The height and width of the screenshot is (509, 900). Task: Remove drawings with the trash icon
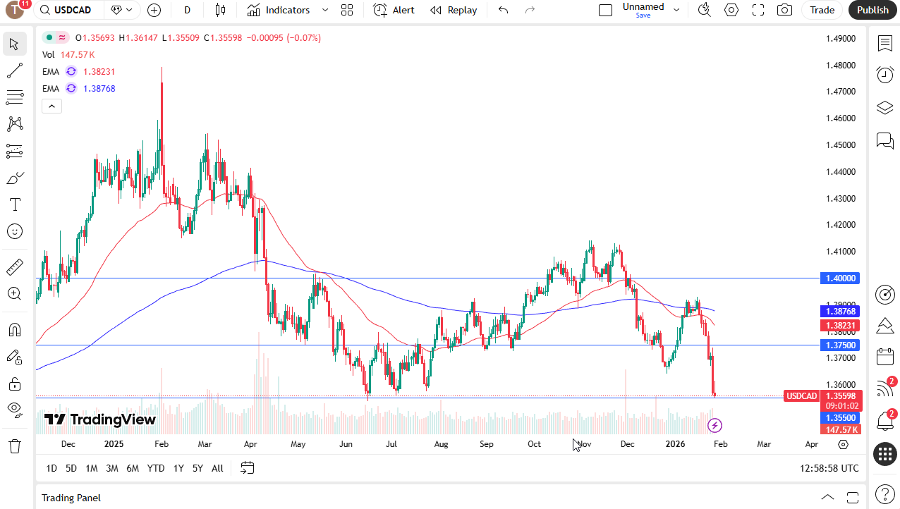tap(13, 446)
